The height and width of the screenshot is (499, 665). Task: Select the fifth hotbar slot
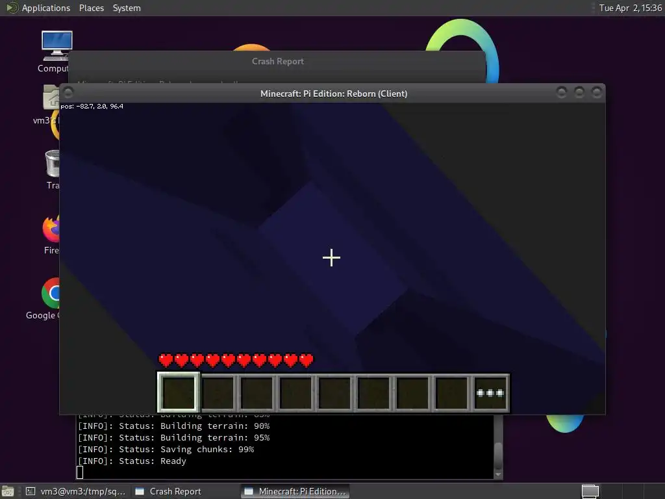point(334,393)
